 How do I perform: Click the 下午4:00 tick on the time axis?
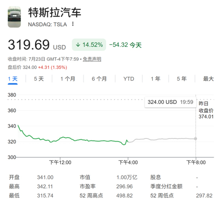128,163
